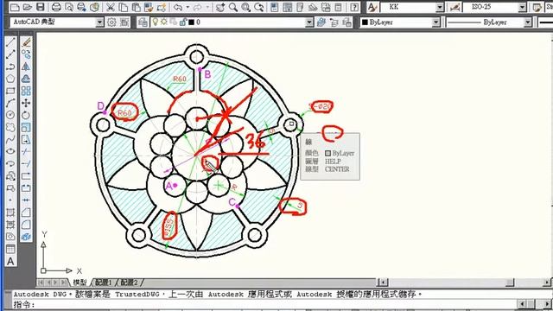Viewport: 553px width, 311px height.
Task: Click the 指令 command line input
Action: (x=264, y=304)
